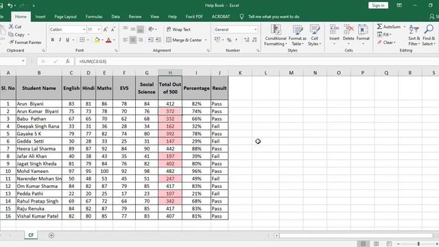Toggle Bold formatting
439x247 pixels.
click(x=52, y=40)
